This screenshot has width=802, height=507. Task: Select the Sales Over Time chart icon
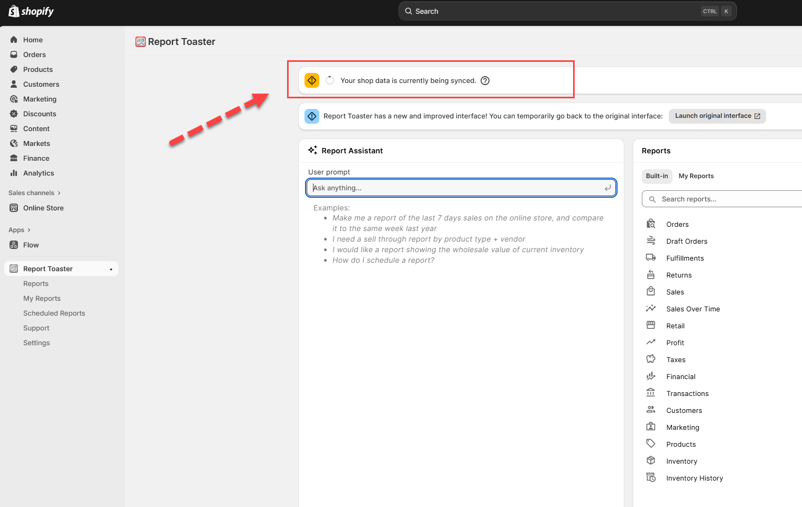tap(651, 309)
